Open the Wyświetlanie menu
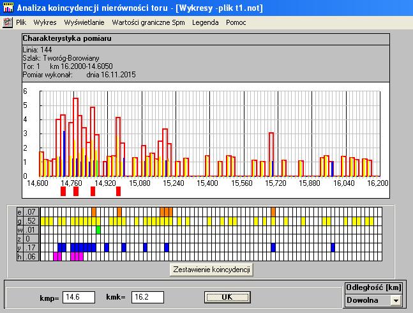413x313 pixels. click(x=84, y=22)
